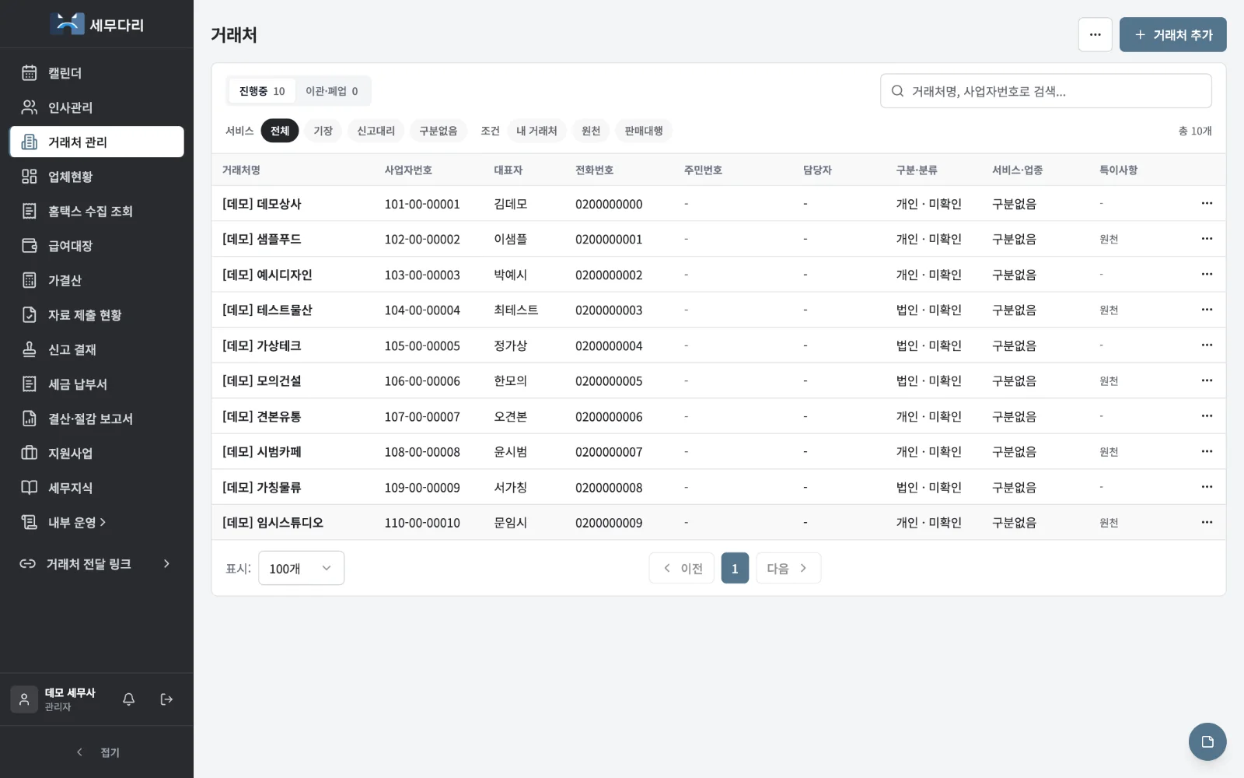1244x778 pixels.
Task: Toggle the 판매대행 condition filter
Action: click(x=644, y=131)
